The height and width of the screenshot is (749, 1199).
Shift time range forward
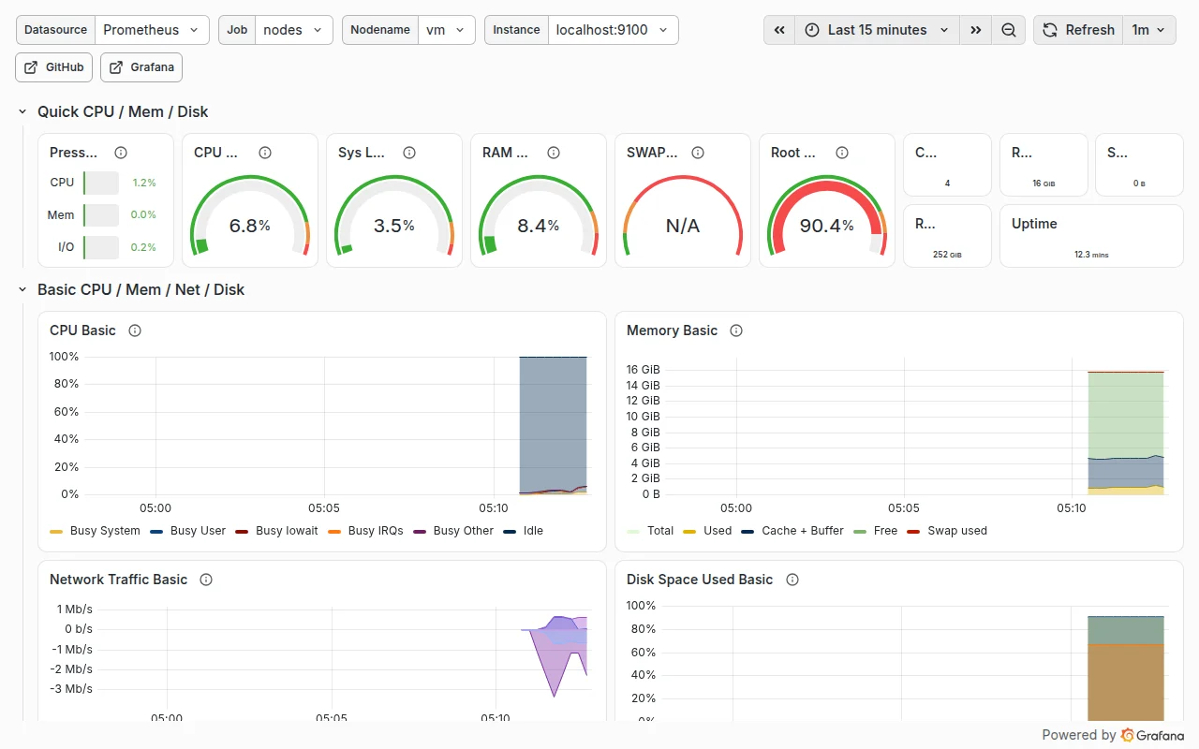point(976,30)
